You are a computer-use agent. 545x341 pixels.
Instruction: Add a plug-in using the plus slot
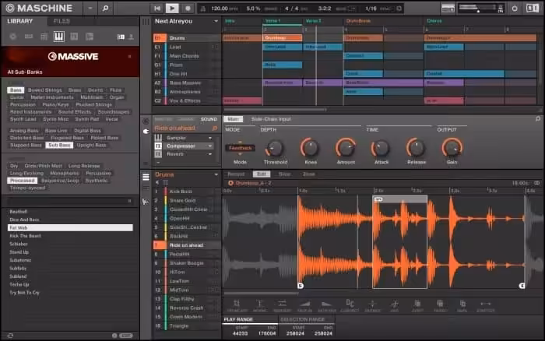[158, 163]
